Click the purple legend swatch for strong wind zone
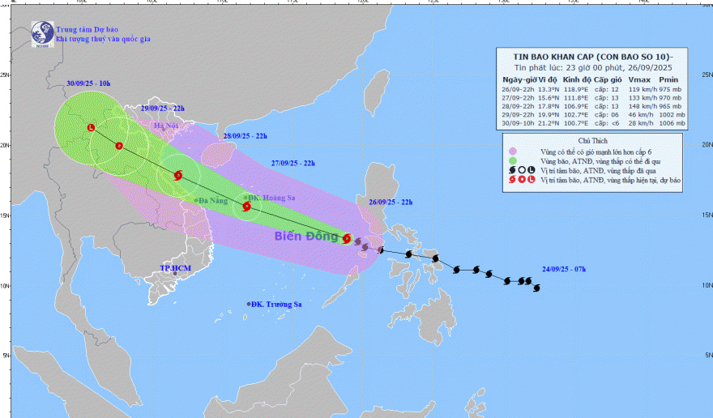The width and height of the screenshot is (713, 418). coord(513,151)
